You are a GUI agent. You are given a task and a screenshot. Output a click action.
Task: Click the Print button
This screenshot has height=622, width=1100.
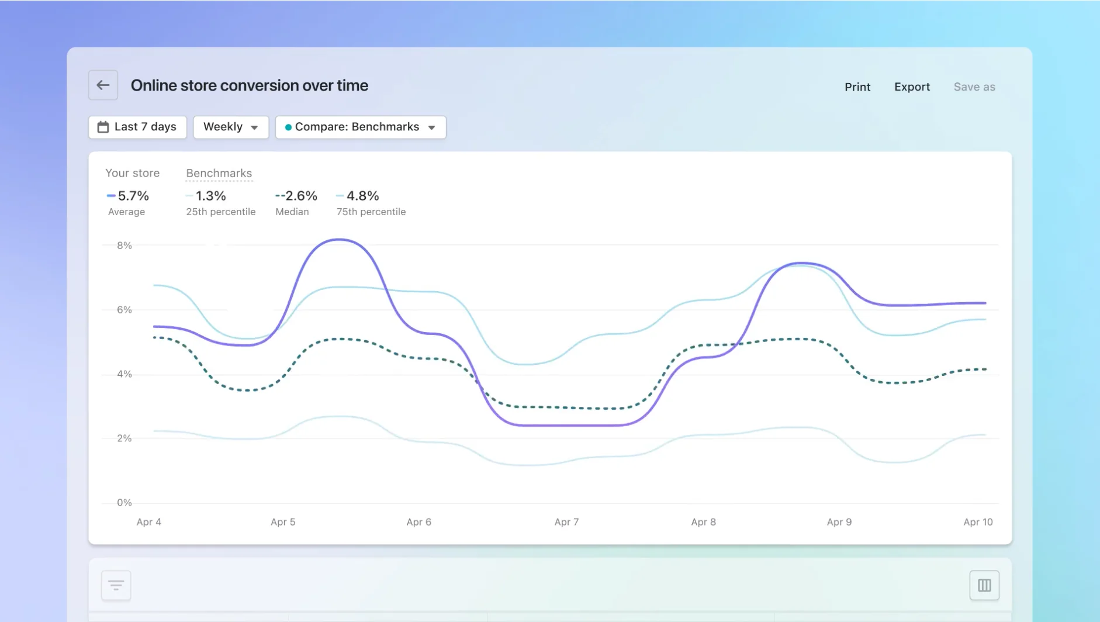[857, 87]
